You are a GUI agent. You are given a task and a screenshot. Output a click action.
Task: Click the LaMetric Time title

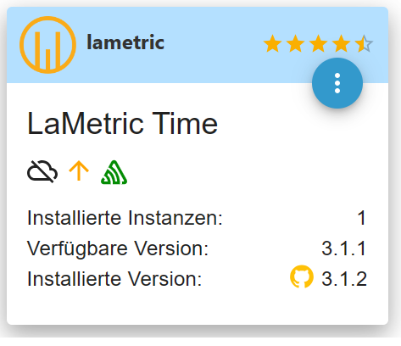tap(122, 124)
